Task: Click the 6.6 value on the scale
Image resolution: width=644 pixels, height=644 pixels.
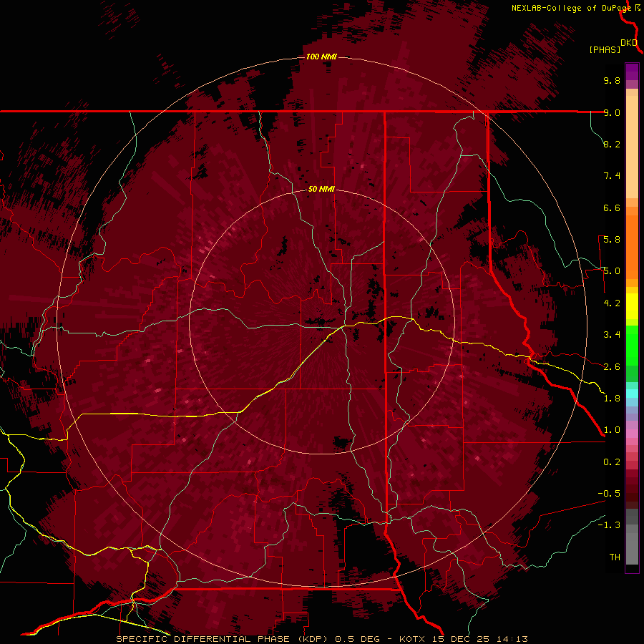Action: tap(612, 208)
